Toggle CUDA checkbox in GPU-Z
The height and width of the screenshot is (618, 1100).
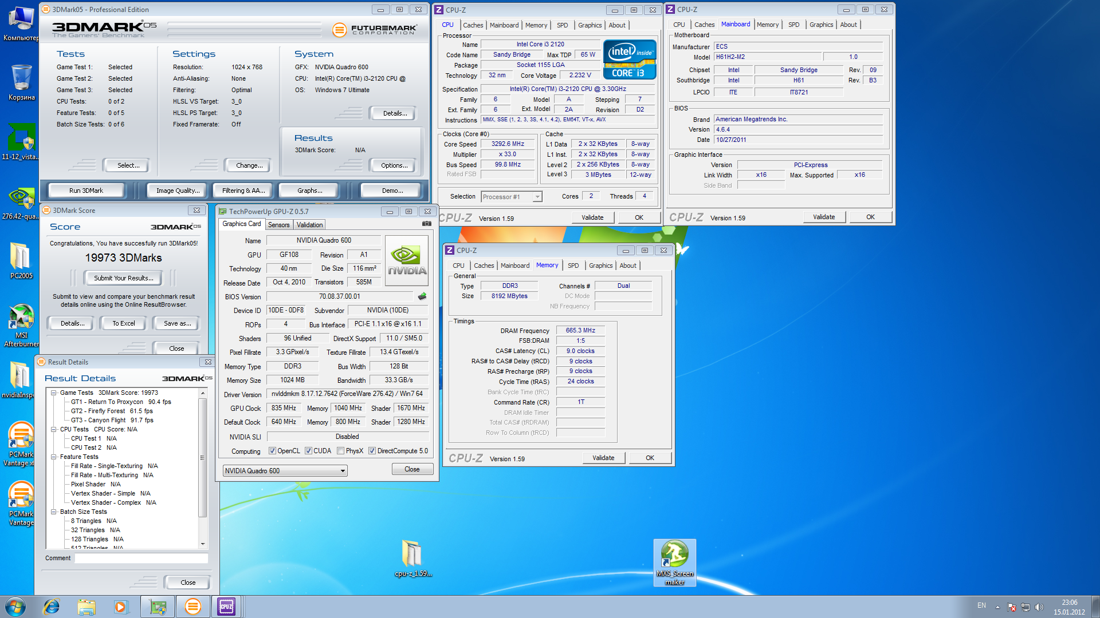tap(309, 451)
